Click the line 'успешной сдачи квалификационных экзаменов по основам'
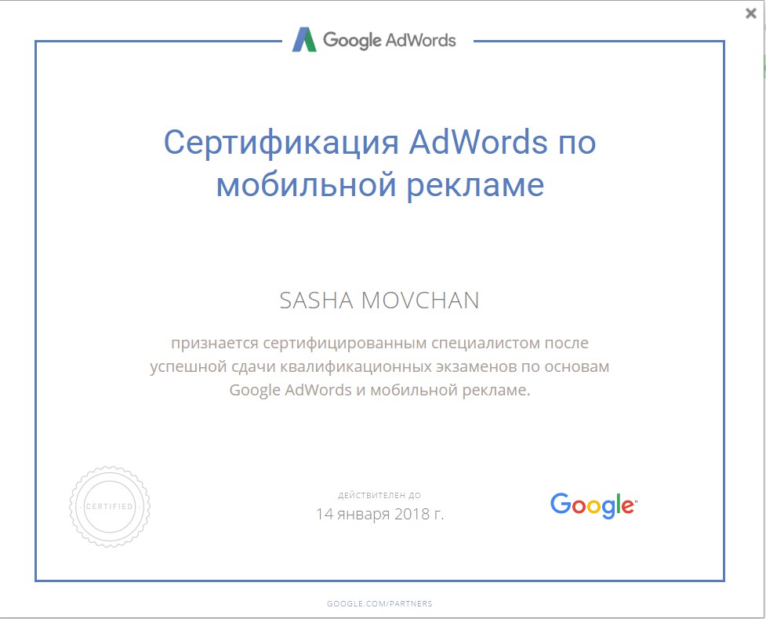 pos(379,366)
